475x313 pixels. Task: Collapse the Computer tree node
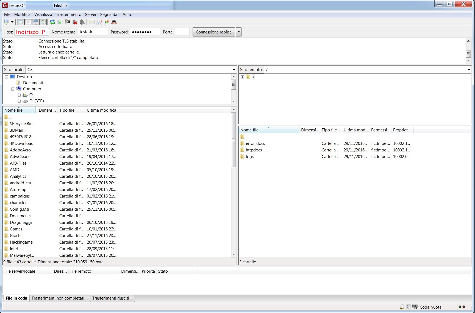click(x=13, y=89)
